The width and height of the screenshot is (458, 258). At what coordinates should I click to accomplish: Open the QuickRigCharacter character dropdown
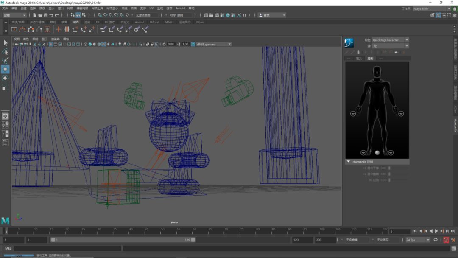coord(390,40)
